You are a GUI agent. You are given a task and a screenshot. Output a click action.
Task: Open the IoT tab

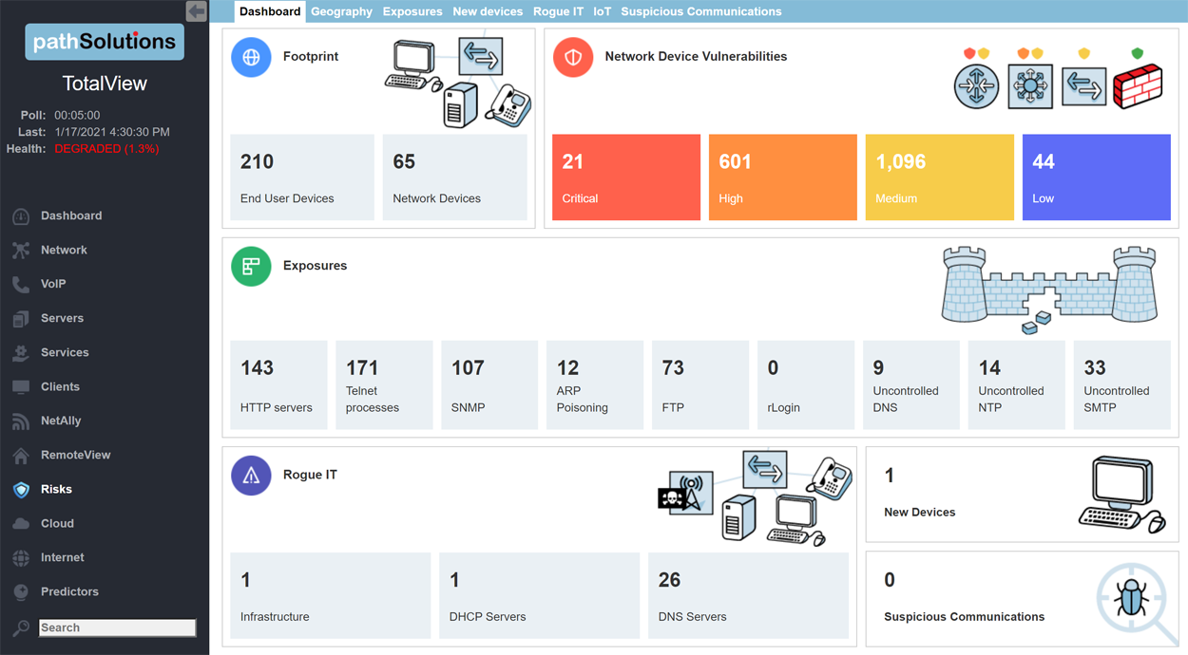coord(602,11)
